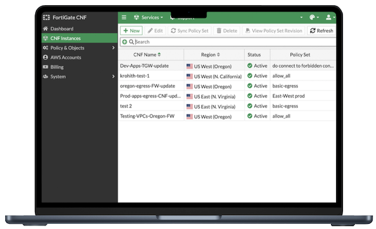Click US flag in krohith-test-1 row

[189, 76]
